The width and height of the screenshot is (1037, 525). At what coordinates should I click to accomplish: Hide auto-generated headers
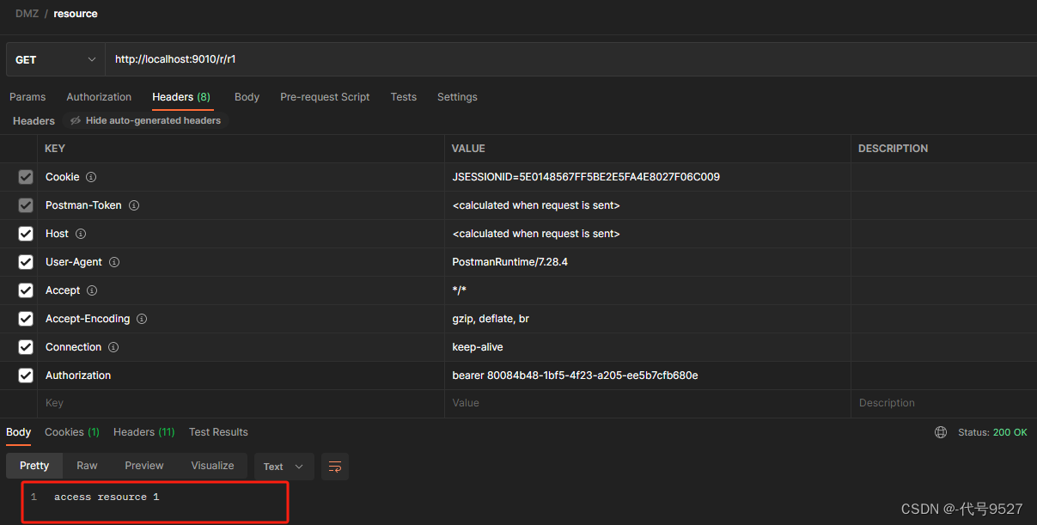tap(145, 121)
